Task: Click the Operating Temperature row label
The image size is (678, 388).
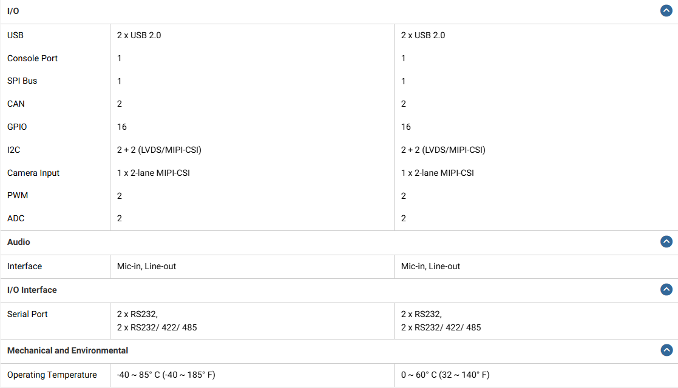Action: [52, 375]
